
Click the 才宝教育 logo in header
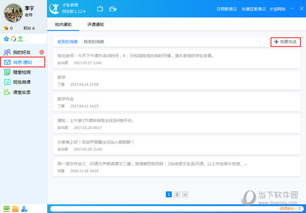pyautogui.click(x=54, y=9)
